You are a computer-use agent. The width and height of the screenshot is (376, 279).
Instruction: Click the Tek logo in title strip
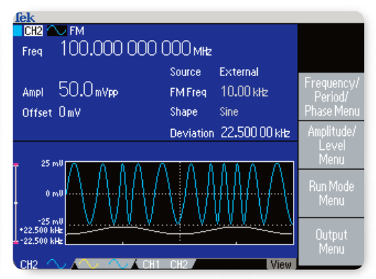[x=25, y=18]
